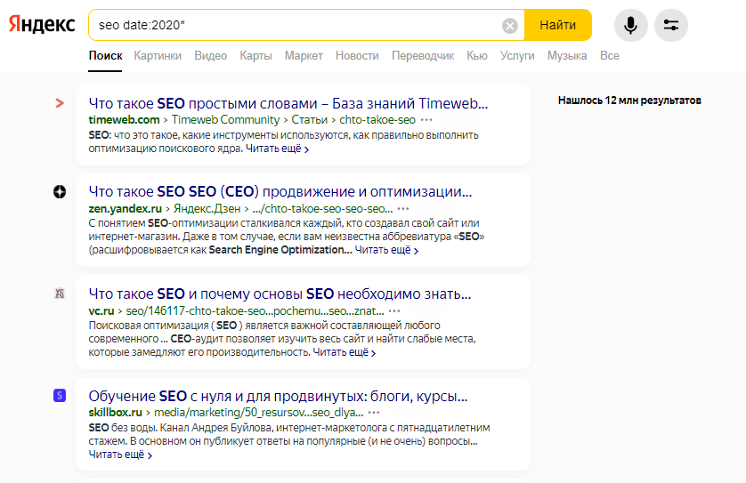
Task: Click the Timeweb favicon beside first result
Action: click(x=60, y=102)
